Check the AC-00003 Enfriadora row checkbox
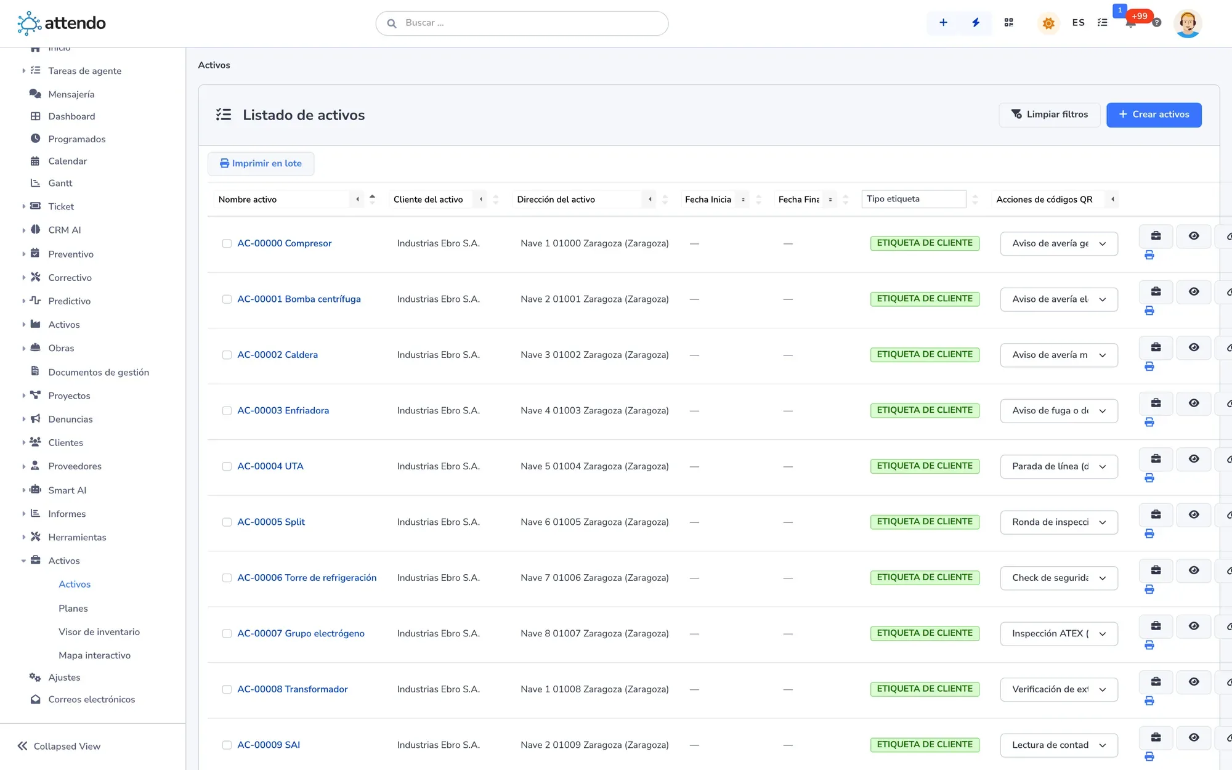This screenshot has height=770, width=1232. point(227,411)
